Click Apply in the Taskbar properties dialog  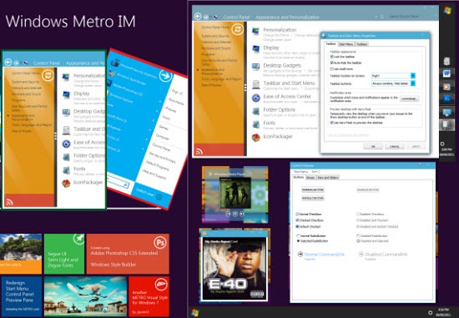(416, 146)
